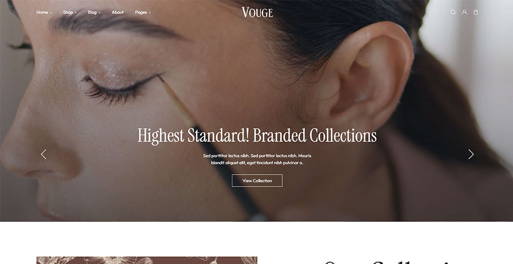Open the shopping bag cart icon

[476, 12]
